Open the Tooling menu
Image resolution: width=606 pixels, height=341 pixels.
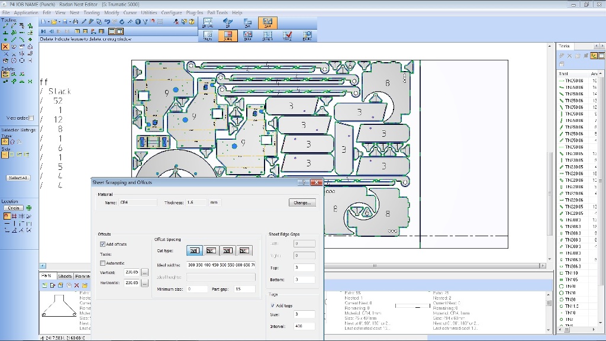(x=92, y=12)
